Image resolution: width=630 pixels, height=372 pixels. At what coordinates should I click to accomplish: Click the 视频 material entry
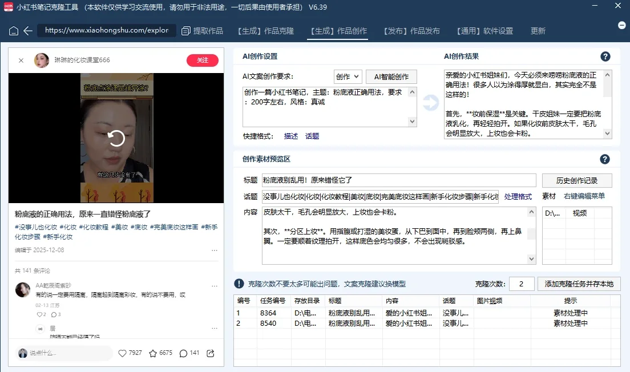[x=580, y=213]
